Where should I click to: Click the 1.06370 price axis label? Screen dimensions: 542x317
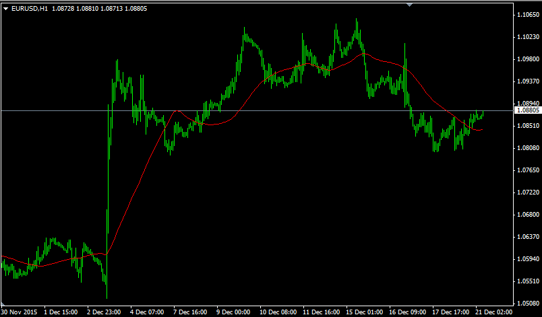tap(528, 237)
